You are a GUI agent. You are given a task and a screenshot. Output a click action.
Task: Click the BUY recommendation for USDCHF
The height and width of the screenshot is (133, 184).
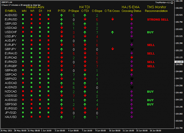pyautogui.click(x=150, y=32)
